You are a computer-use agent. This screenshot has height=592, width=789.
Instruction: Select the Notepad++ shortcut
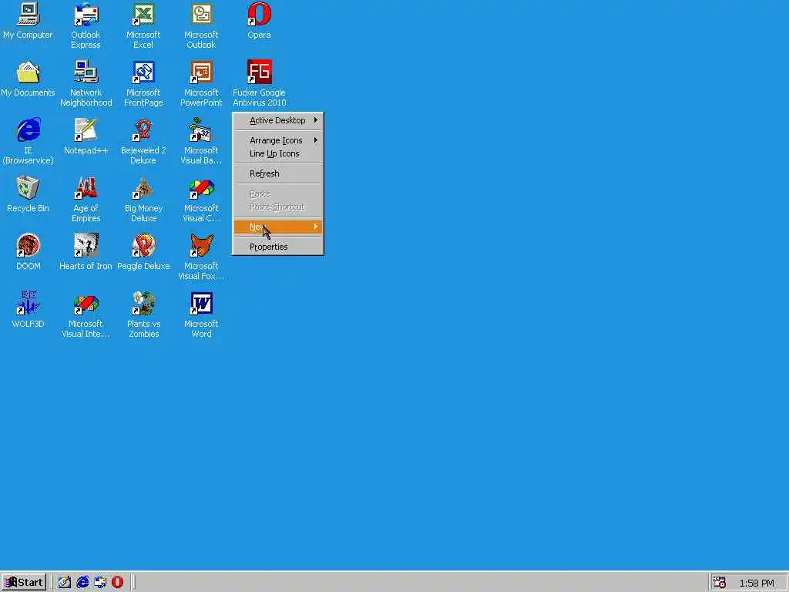tap(86, 136)
